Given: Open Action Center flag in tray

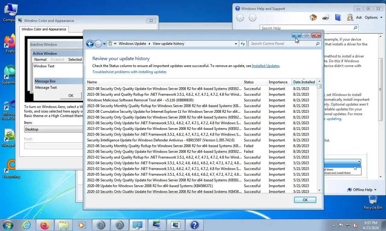Looking at the screenshot, I should pos(341,225).
